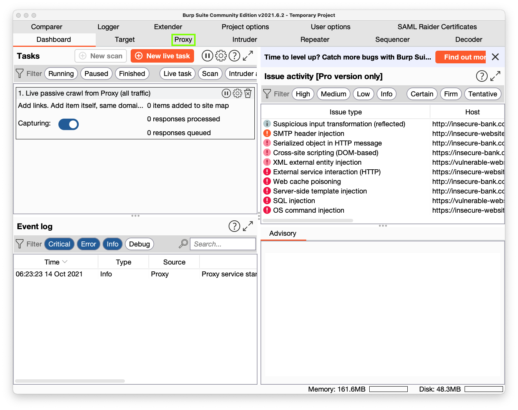The image size is (518, 410).
Task: Click XML external entity injection icon
Action: tap(267, 162)
